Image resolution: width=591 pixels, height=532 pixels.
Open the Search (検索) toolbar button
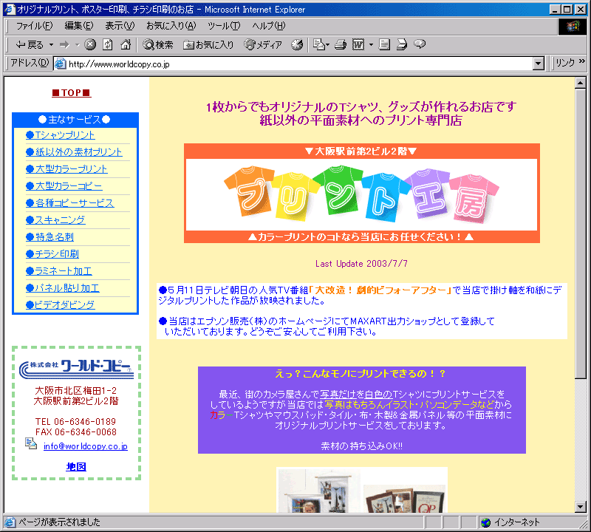coord(158,45)
